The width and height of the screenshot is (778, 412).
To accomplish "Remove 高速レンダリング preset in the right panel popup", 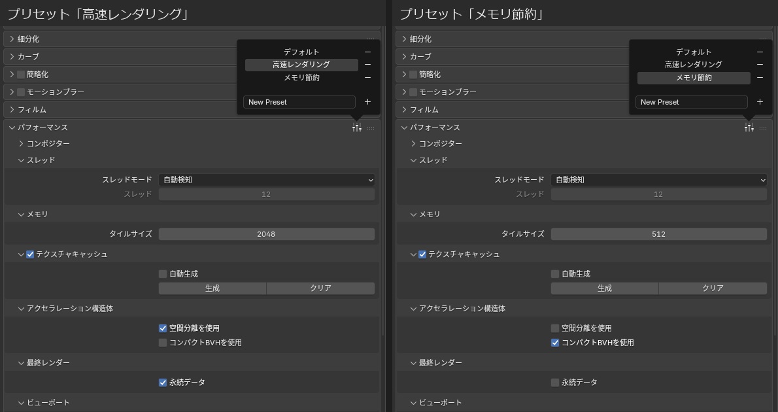I will tap(760, 65).
